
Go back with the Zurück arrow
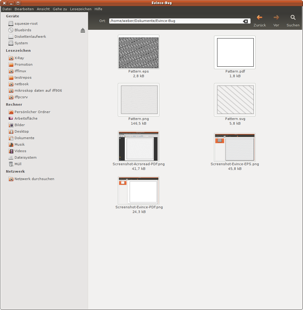tap(260, 18)
